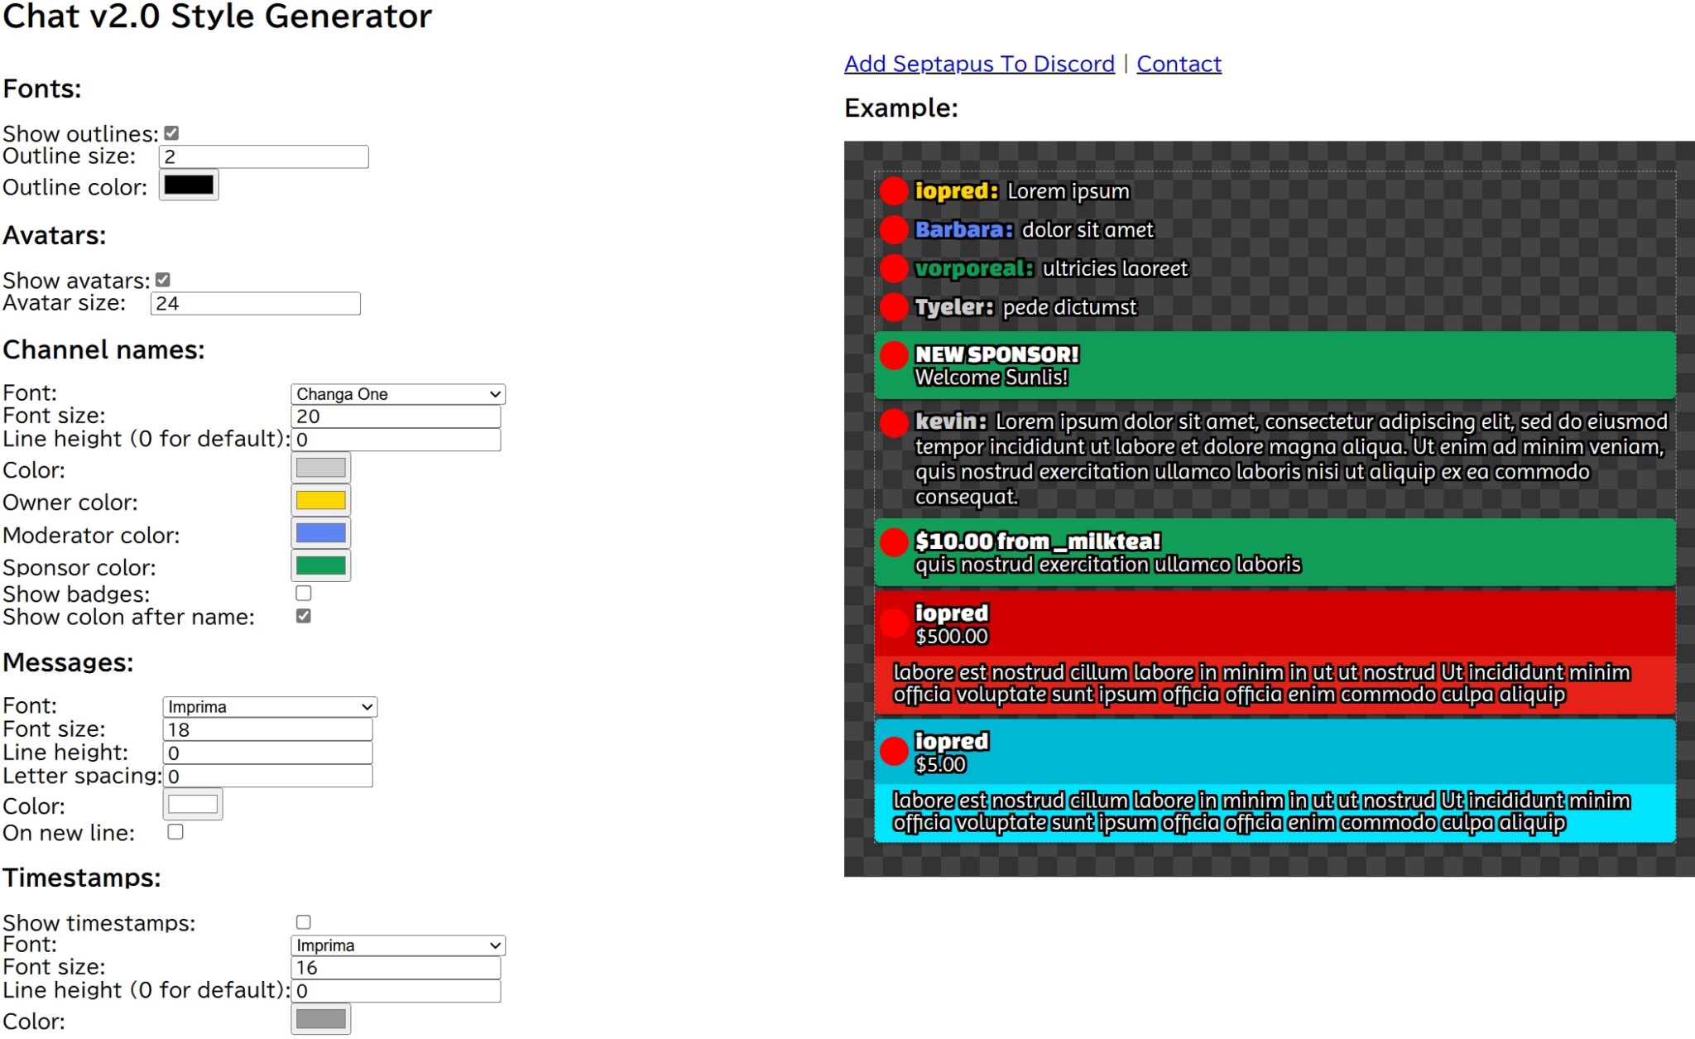Click avatar in $10.00 from _milktea banner
The height and width of the screenshot is (1039, 1695).
pyautogui.click(x=893, y=542)
